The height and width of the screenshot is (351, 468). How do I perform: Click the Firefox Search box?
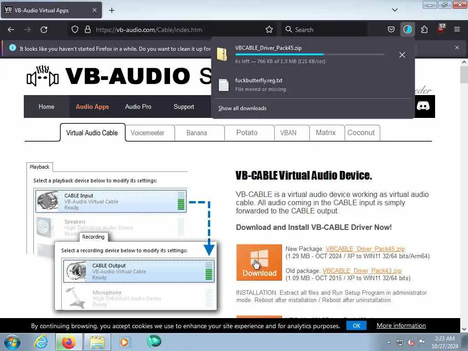[x=324, y=30]
